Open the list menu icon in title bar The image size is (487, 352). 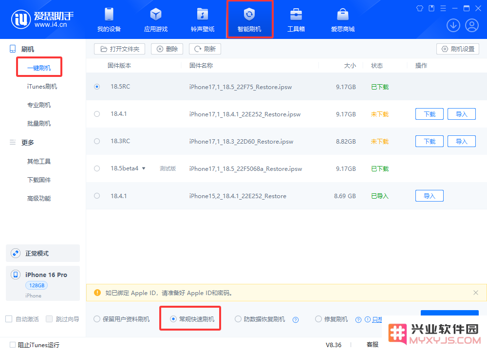click(x=443, y=8)
